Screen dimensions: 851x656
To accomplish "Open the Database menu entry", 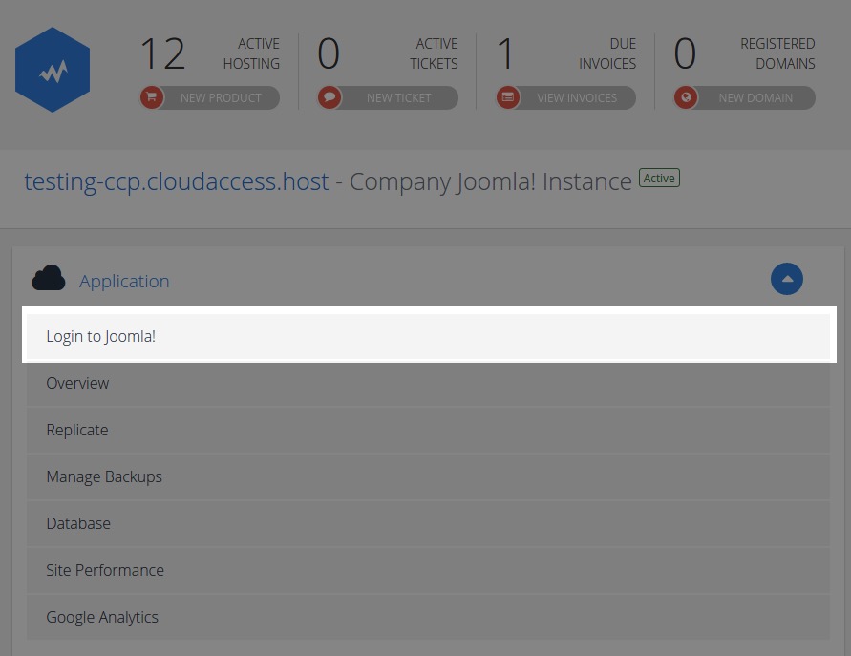I will tap(428, 523).
